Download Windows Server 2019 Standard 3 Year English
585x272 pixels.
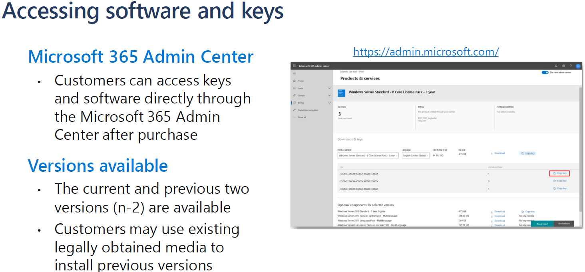point(498,212)
